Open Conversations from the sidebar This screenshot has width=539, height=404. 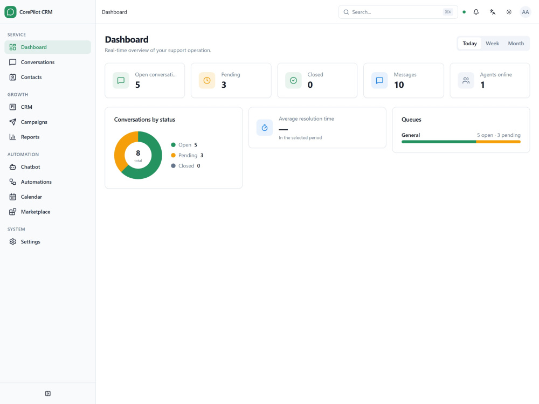[48, 62]
